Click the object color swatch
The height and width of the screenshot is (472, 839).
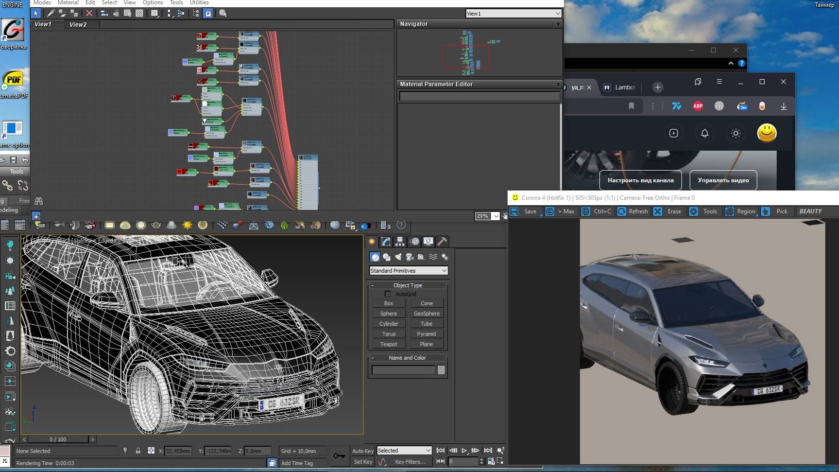(441, 370)
